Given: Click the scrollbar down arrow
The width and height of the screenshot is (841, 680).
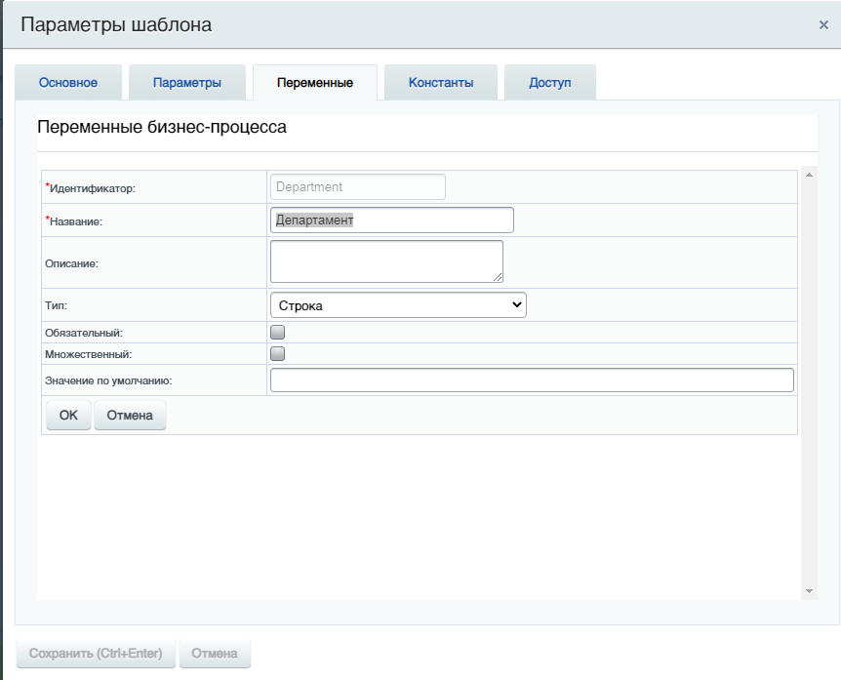Looking at the screenshot, I should click(x=809, y=591).
